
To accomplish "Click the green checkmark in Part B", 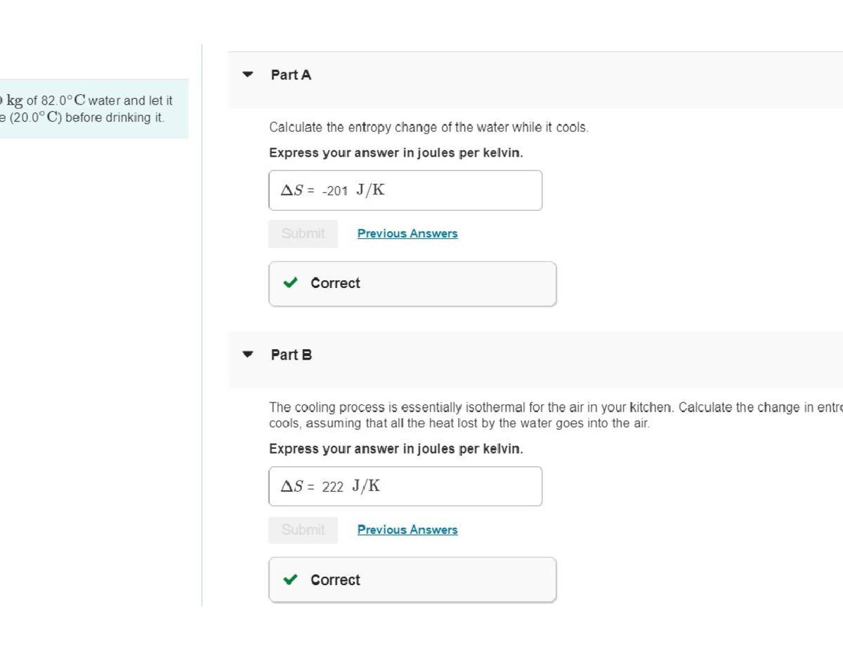I will (x=290, y=580).
